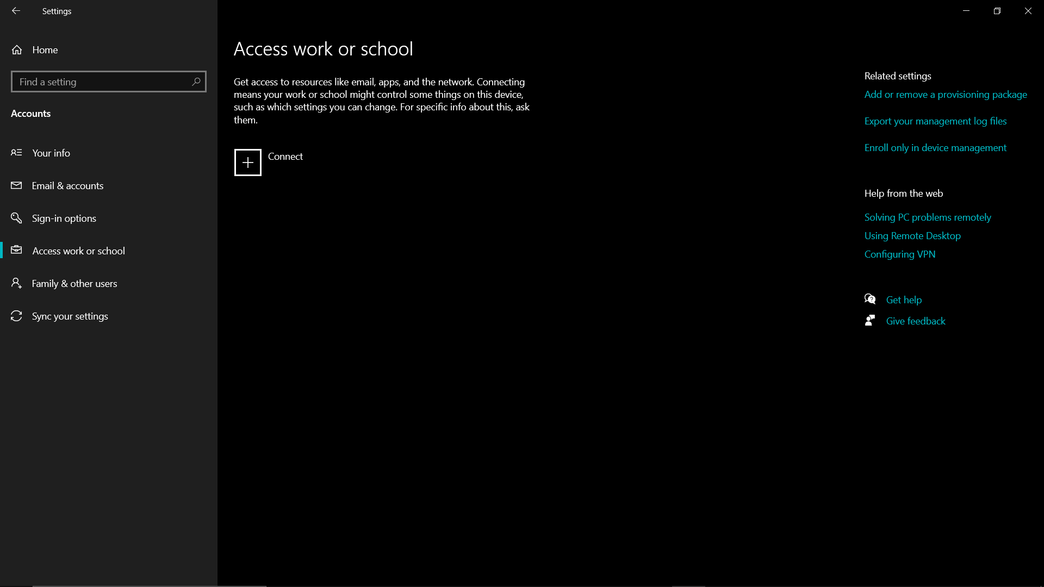Viewport: 1044px width, 587px height.
Task: Click the Sync your settings icon
Action: click(16, 316)
